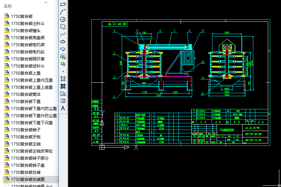Collapse the sort arrow above 名称 column
This screenshot has height=187, width=281.
pos(46,2)
